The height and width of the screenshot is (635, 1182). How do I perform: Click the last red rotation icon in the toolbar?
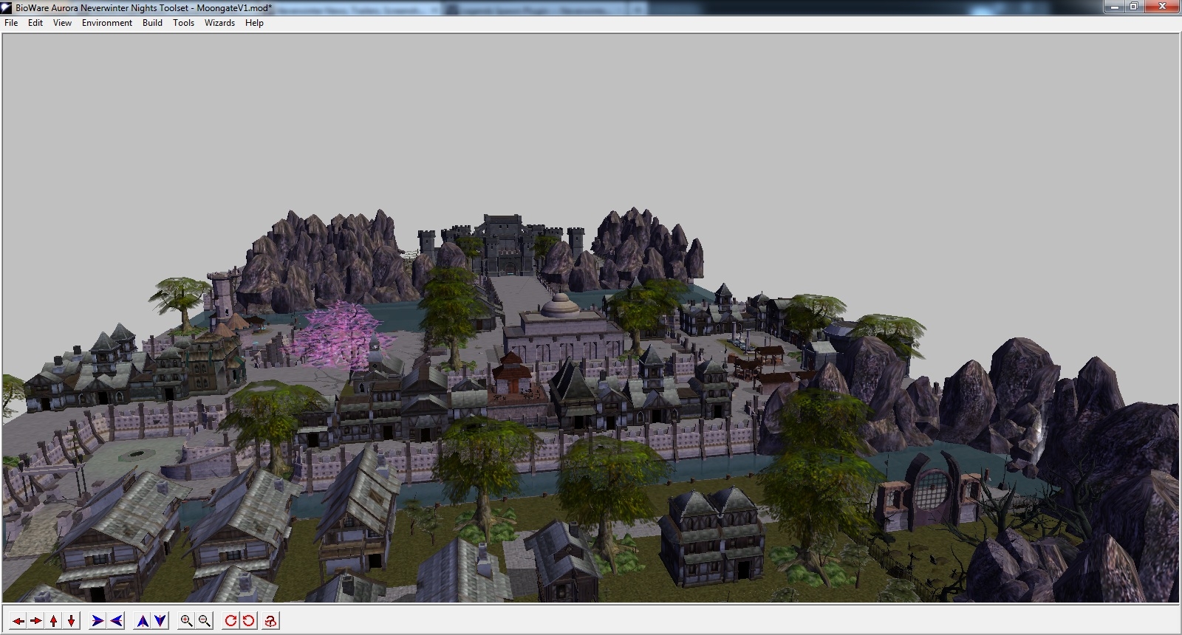(270, 621)
